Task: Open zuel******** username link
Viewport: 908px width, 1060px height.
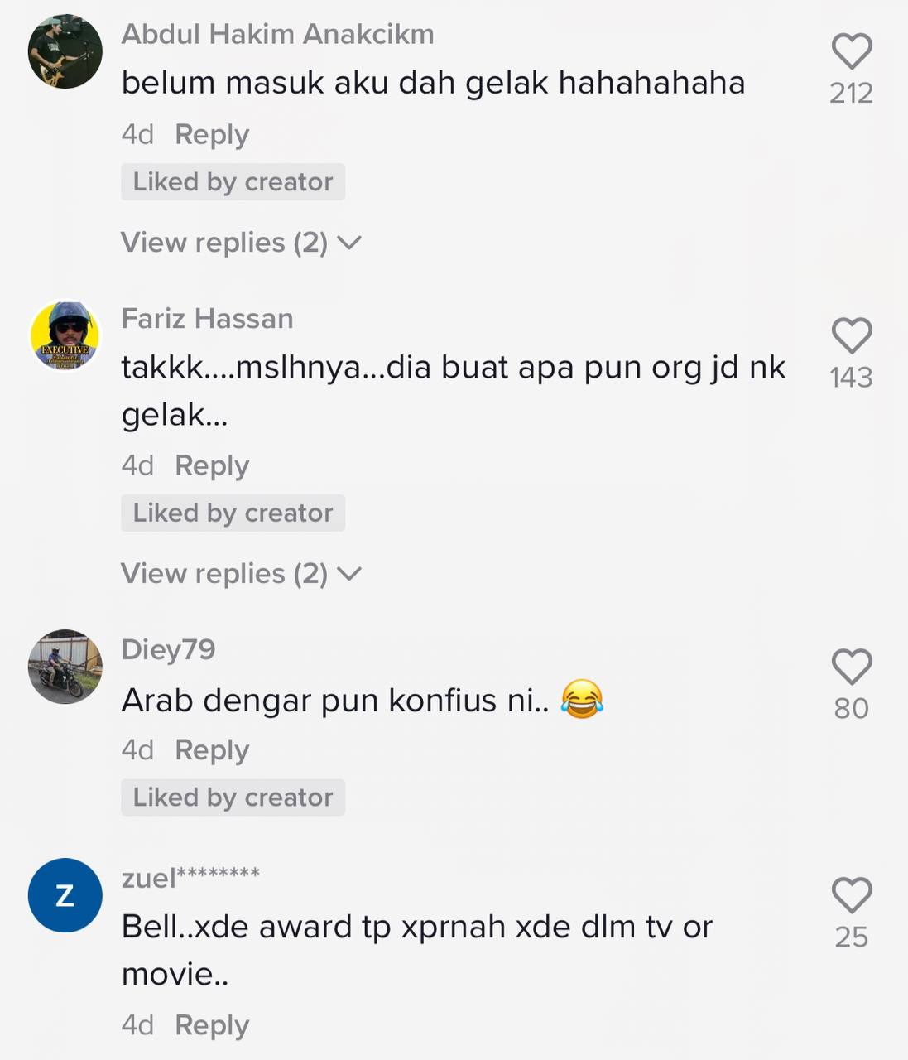Action: pyautogui.click(x=190, y=878)
